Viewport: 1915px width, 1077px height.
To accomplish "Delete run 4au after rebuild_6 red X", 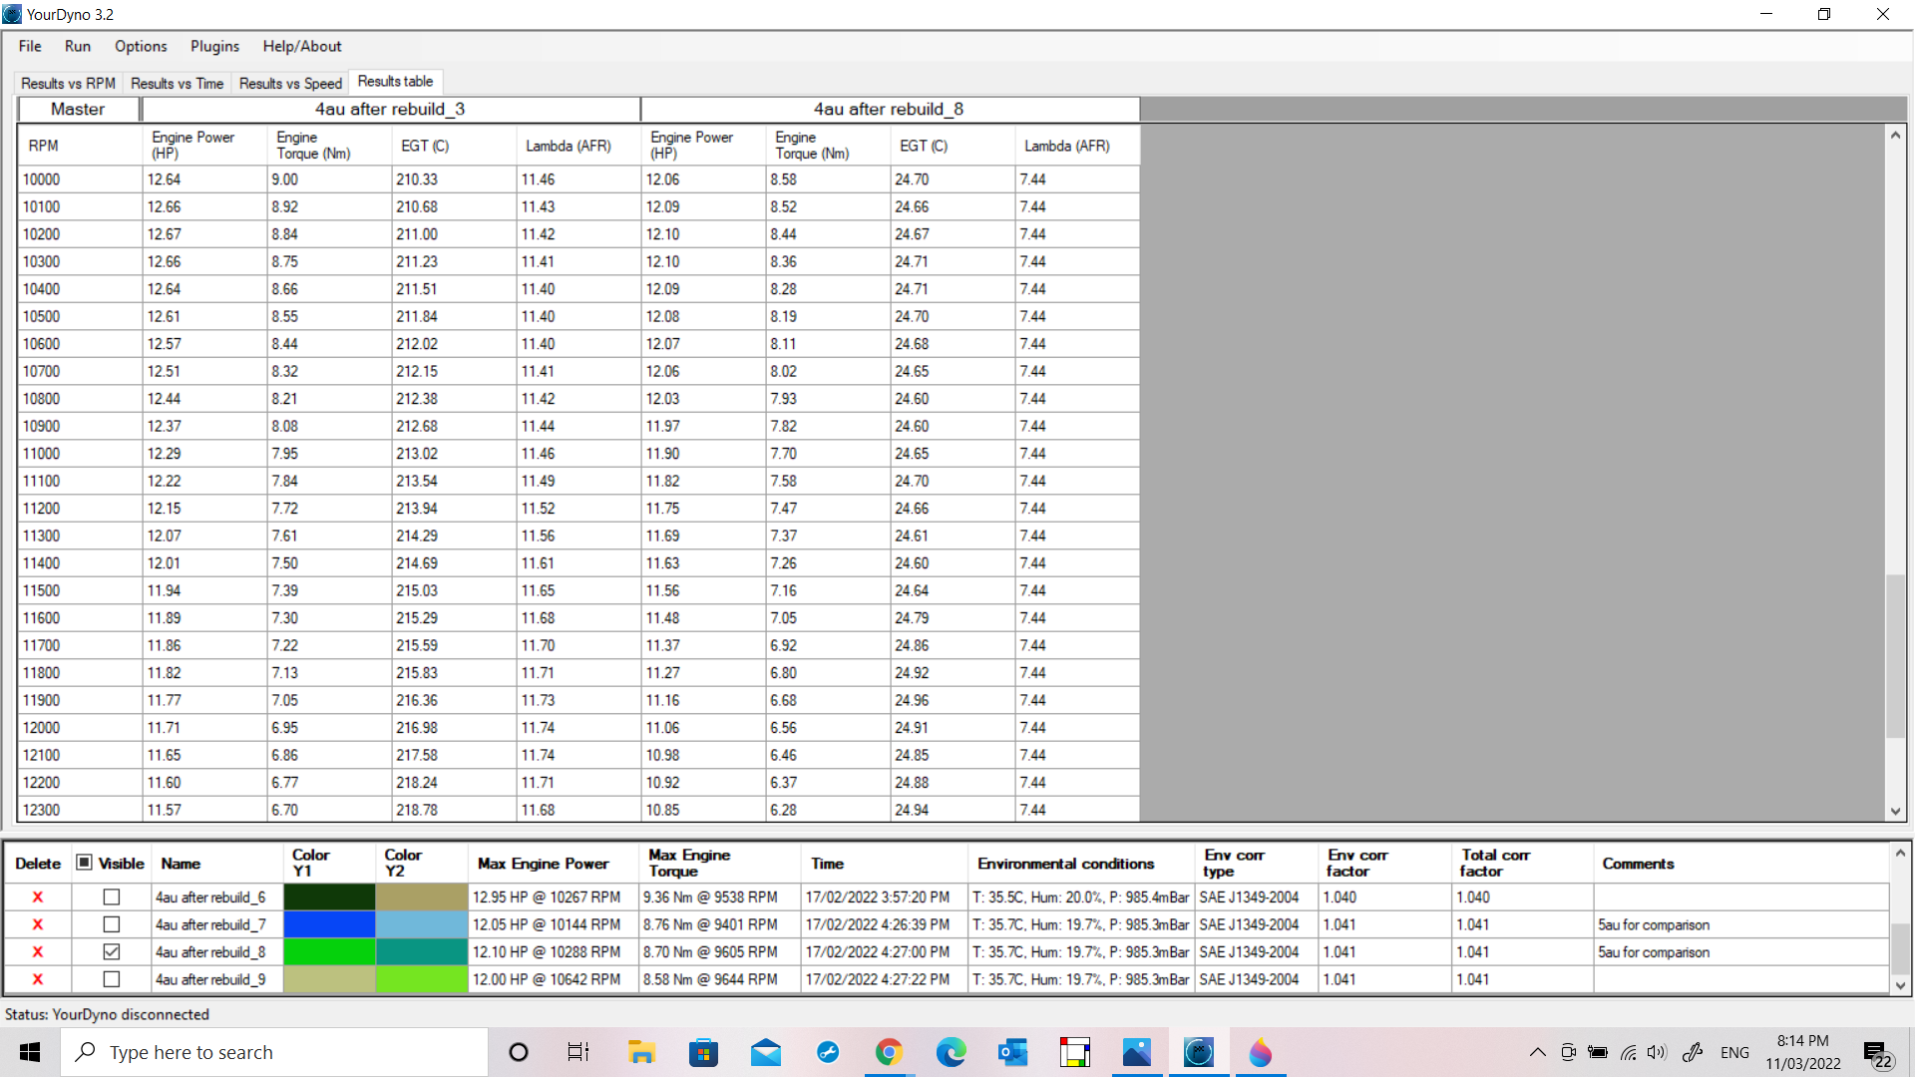I will point(38,897).
